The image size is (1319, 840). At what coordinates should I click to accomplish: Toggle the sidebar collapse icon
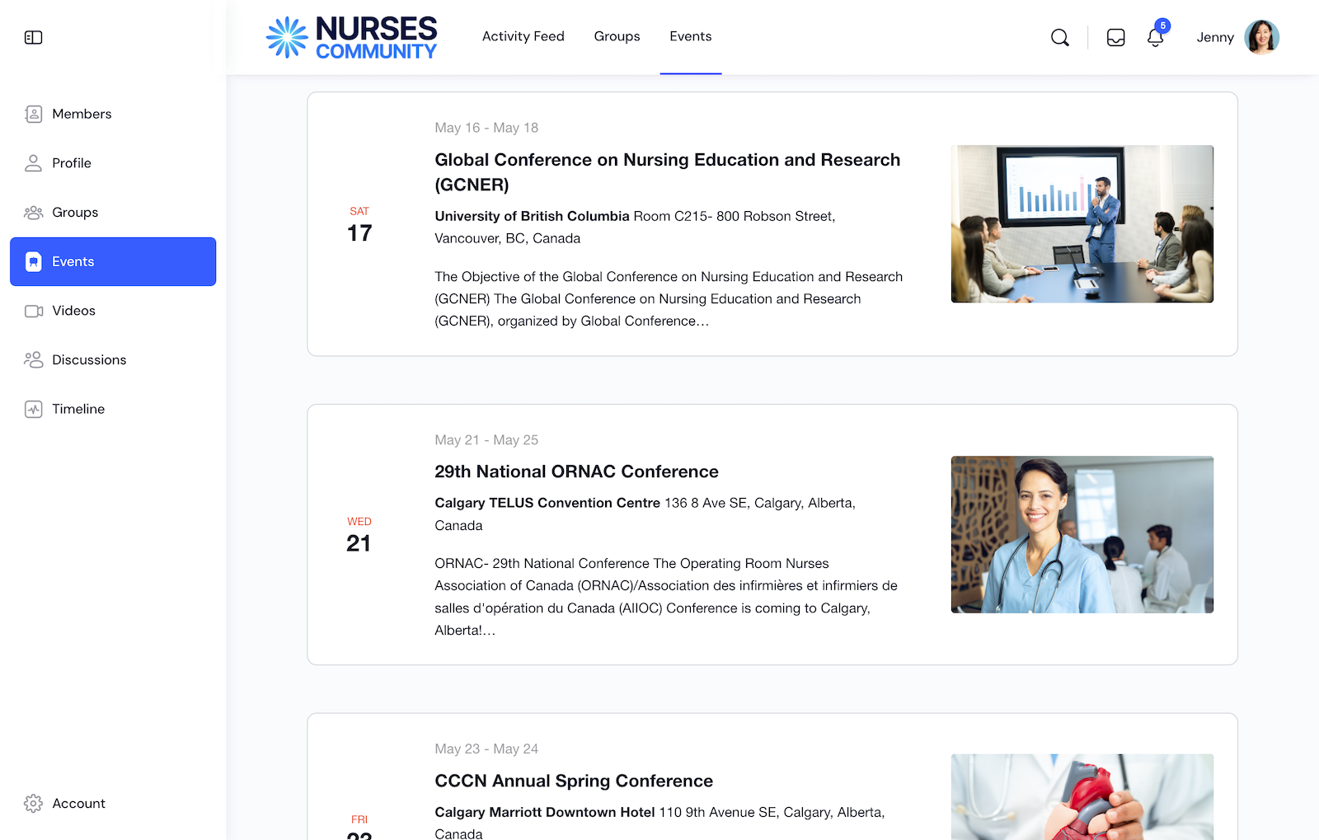[x=34, y=38]
